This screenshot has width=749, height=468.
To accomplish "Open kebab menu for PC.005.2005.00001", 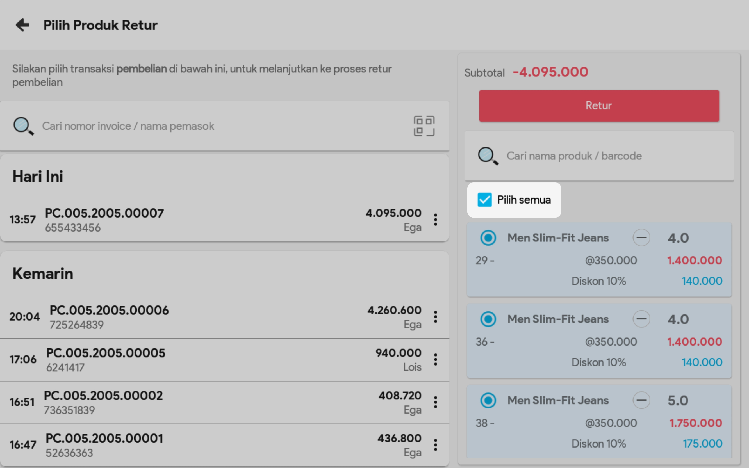I will [x=435, y=445].
